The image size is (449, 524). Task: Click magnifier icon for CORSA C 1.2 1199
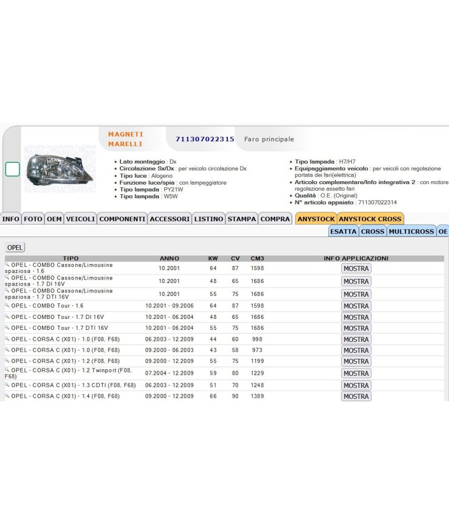pyautogui.click(x=7, y=361)
